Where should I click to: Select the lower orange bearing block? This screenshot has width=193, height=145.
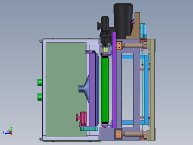tap(118, 134)
